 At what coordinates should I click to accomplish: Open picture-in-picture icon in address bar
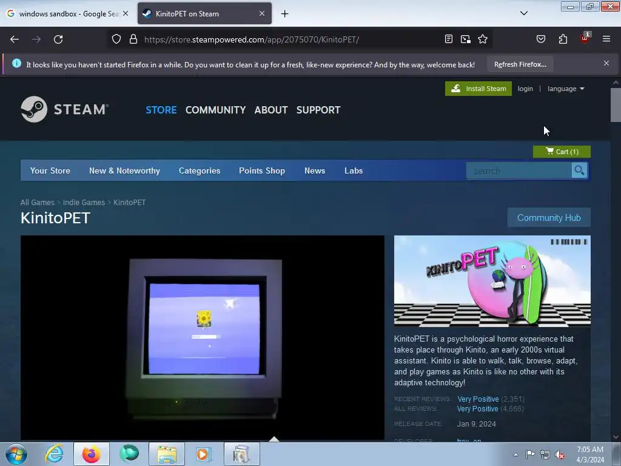pyautogui.click(x=466, y=39)
